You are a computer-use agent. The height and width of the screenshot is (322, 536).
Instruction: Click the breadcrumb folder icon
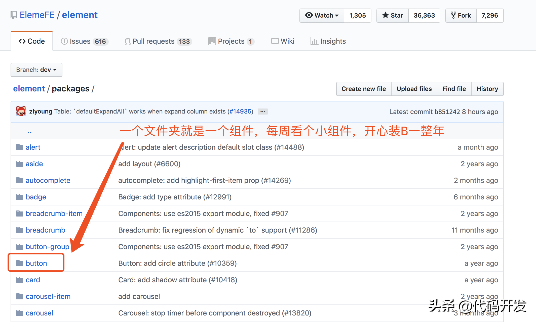click(x=20, y=230)
